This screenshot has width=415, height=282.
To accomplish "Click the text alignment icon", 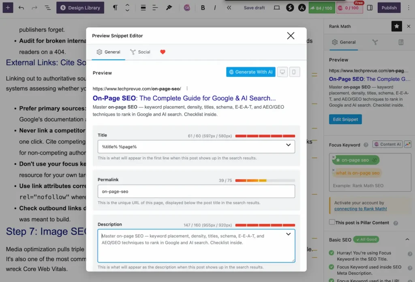I will point(155,8).
